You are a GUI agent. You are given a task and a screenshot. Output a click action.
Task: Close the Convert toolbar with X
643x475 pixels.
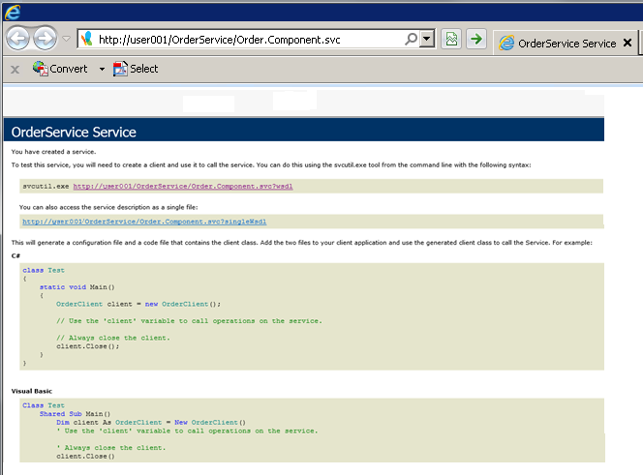15,69
